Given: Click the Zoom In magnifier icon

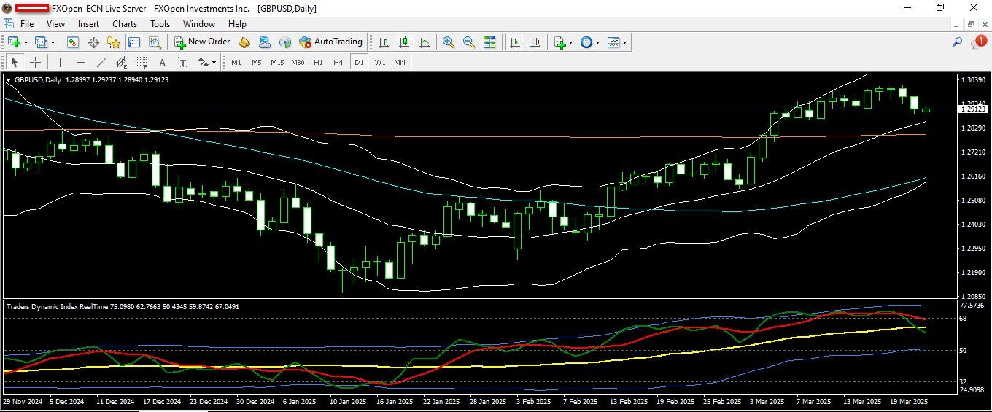Looking at the screenshot, I should (x=449, y=42).
